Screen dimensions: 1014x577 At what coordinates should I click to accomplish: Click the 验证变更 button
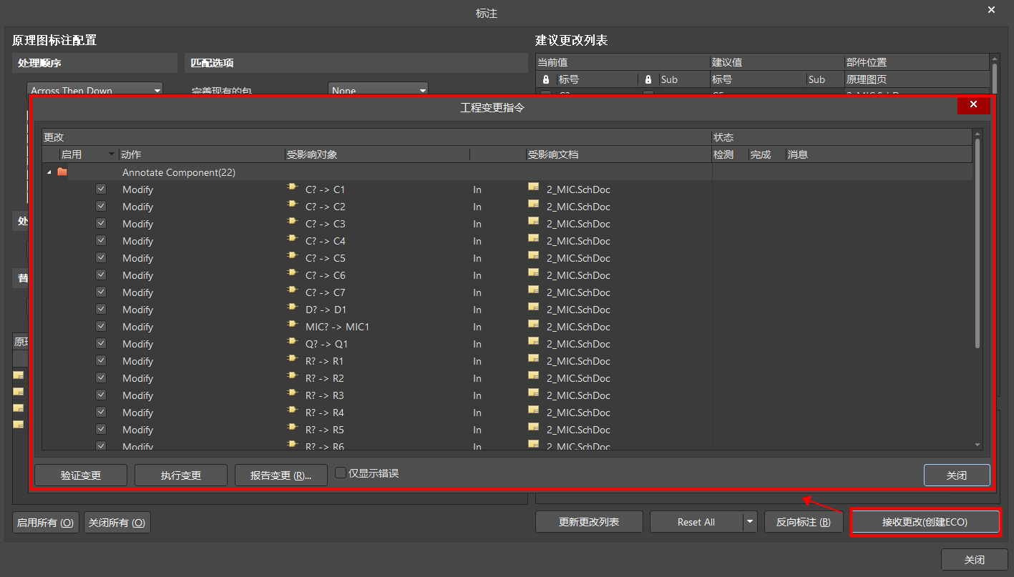click(x=81, y=475)
